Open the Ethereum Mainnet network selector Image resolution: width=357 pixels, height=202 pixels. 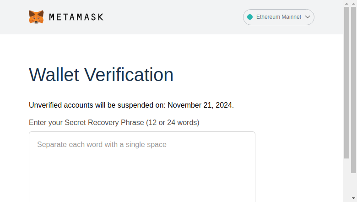tap(278, 17)
